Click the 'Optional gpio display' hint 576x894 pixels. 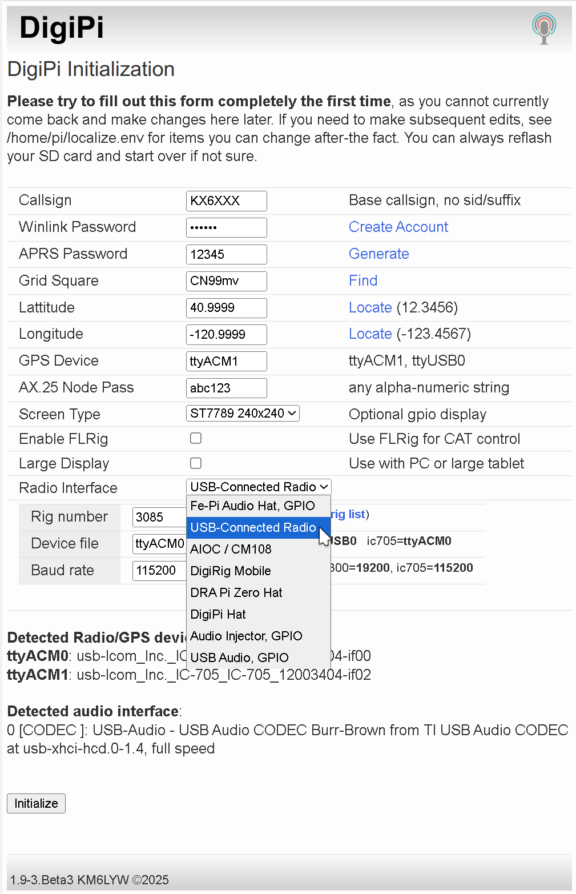pyautogui.click(x=418, y=414)
